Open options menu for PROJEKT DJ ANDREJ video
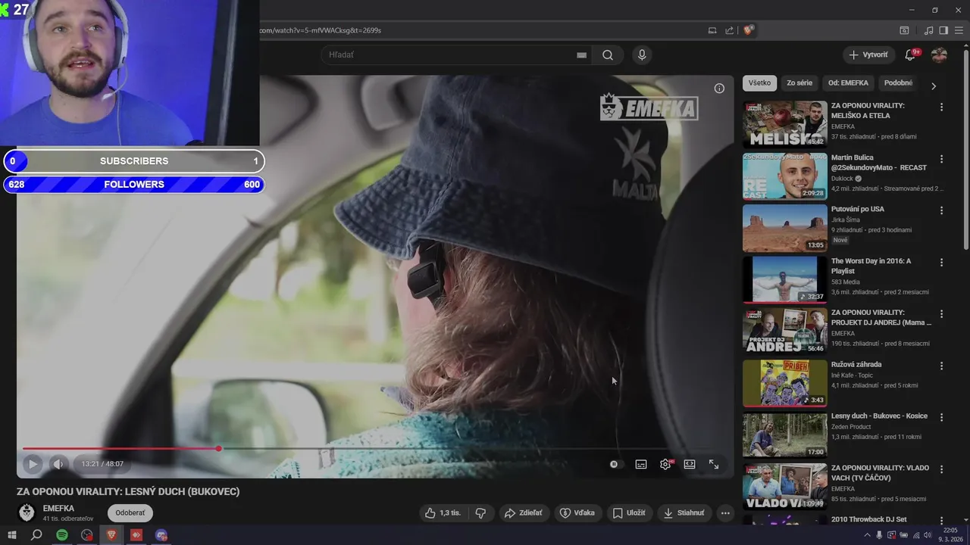 pos(942,313)
